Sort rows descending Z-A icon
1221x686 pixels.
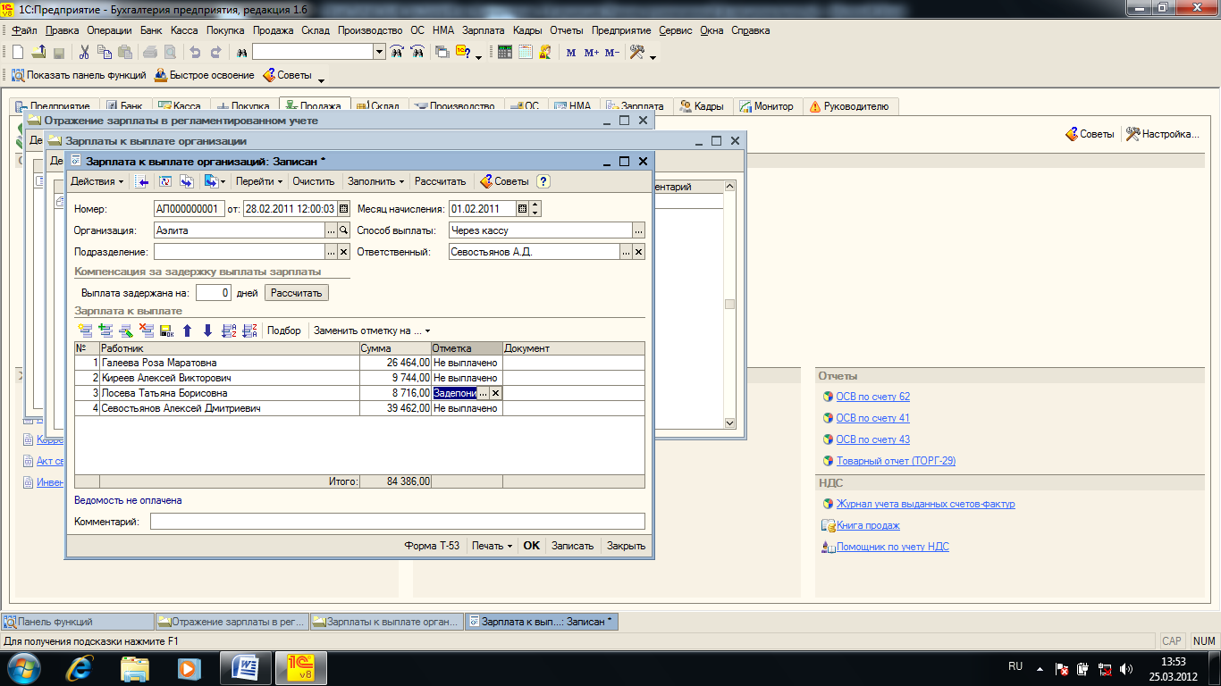249,330
